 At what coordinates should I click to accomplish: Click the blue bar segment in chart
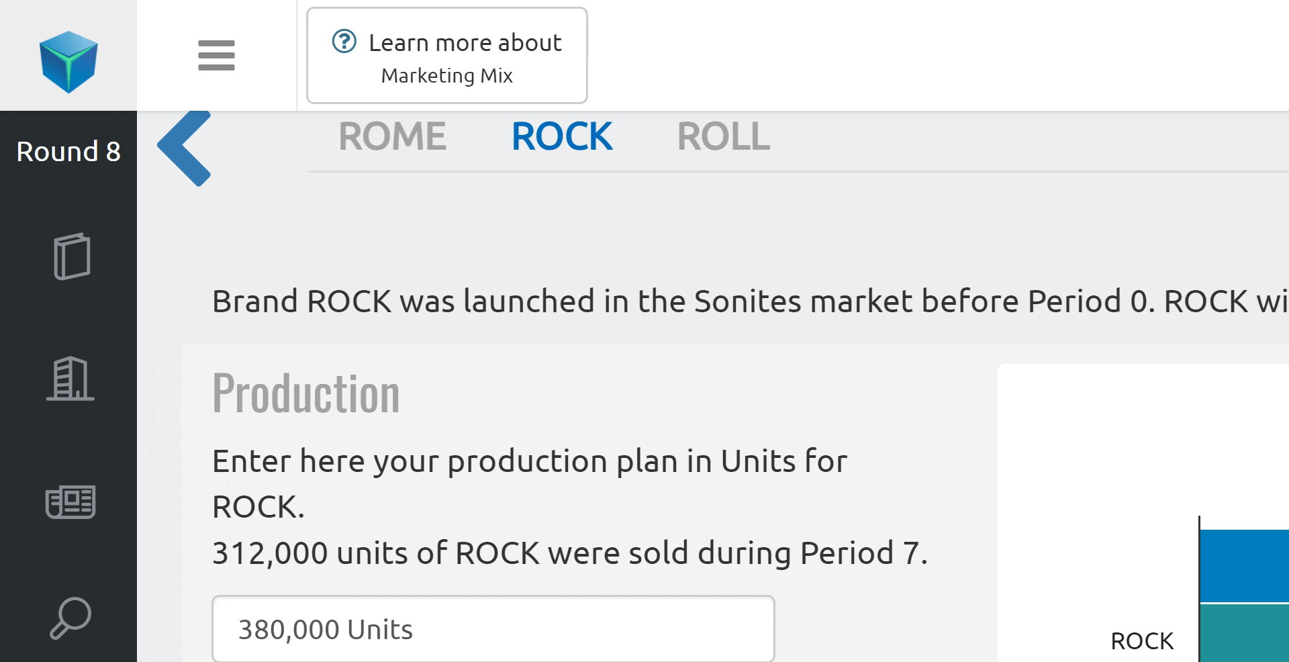[1244, 565]
